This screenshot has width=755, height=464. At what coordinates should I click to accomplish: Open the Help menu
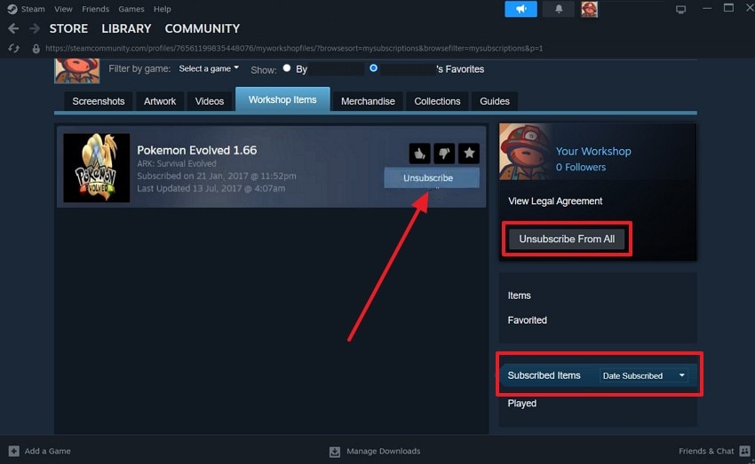(163, 9)
